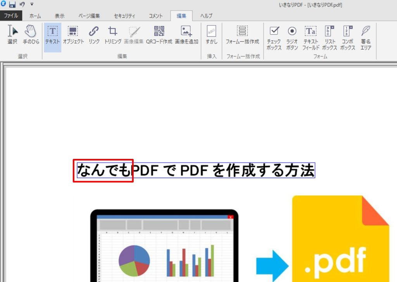Switch to the ヘルプ tab
This screenshot has height=282, width=397.
pos(206,16)
